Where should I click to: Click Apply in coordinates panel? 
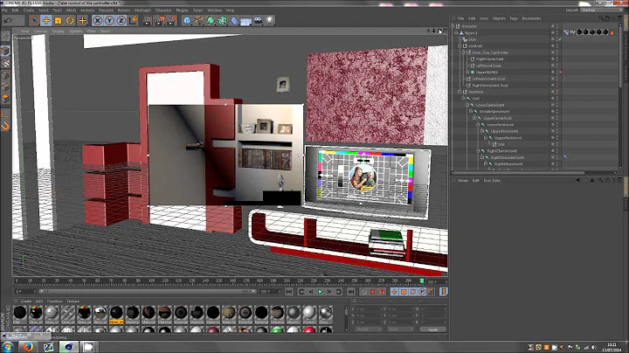432,329
